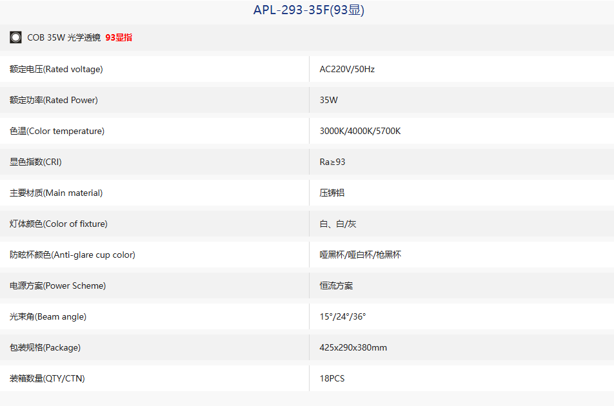Click the 35W rated power value
This screenshot has width=614, height=406.
[x=328, y=100]
